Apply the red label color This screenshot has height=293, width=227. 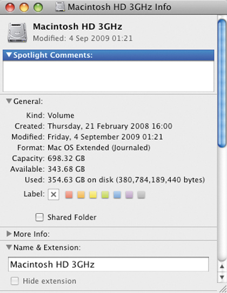point(69,195)
